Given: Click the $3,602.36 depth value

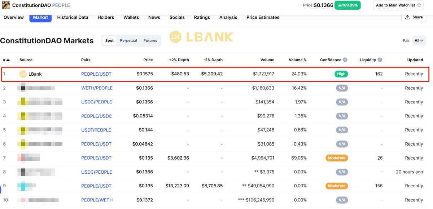Looking at the screenshot, I should (178, 158).
